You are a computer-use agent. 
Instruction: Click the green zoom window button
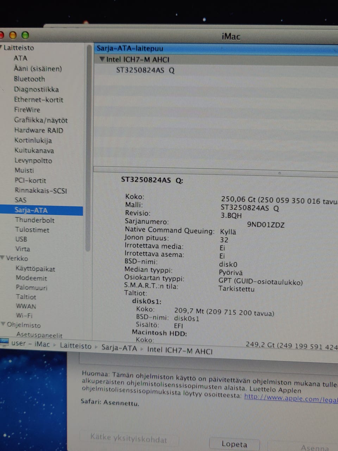pos(25,35)
